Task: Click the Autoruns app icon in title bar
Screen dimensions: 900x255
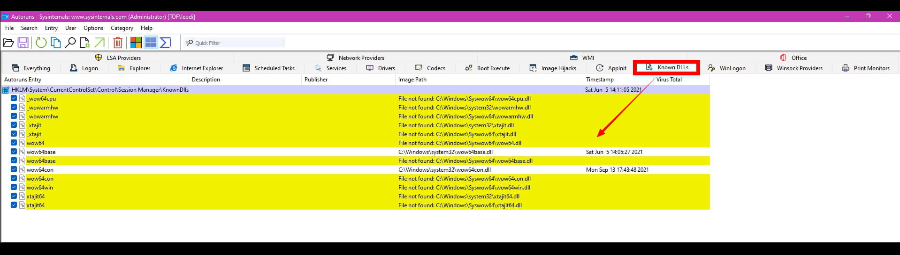Action: [6, 16]
